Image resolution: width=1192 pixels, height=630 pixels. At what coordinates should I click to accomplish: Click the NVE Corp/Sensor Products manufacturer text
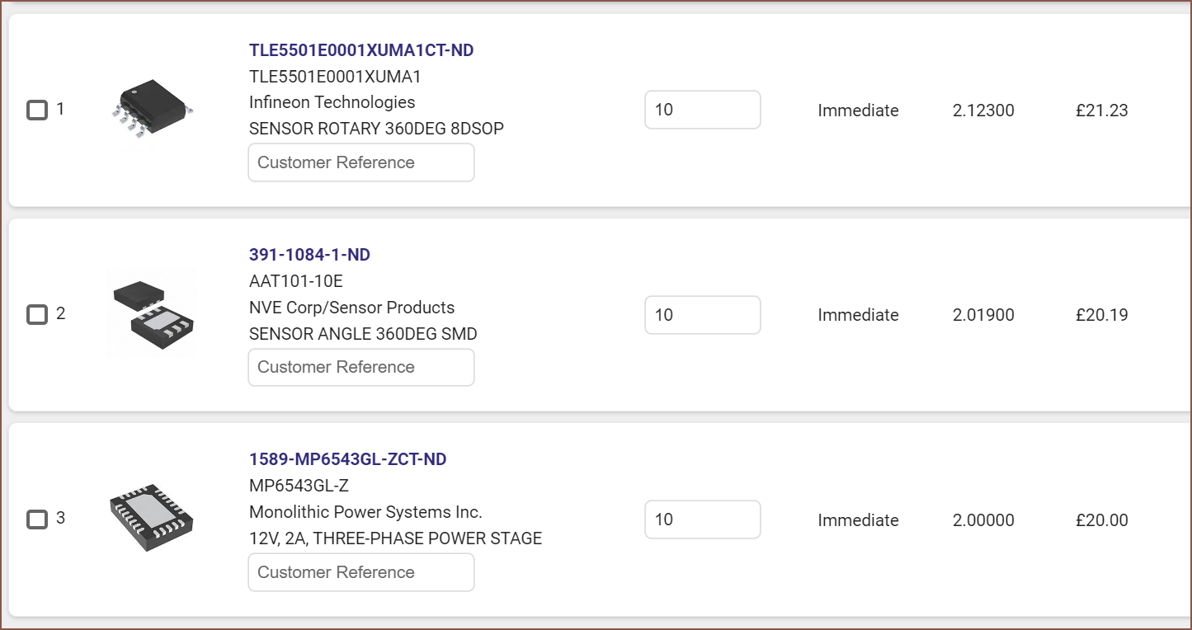click(x=352, y=308)
